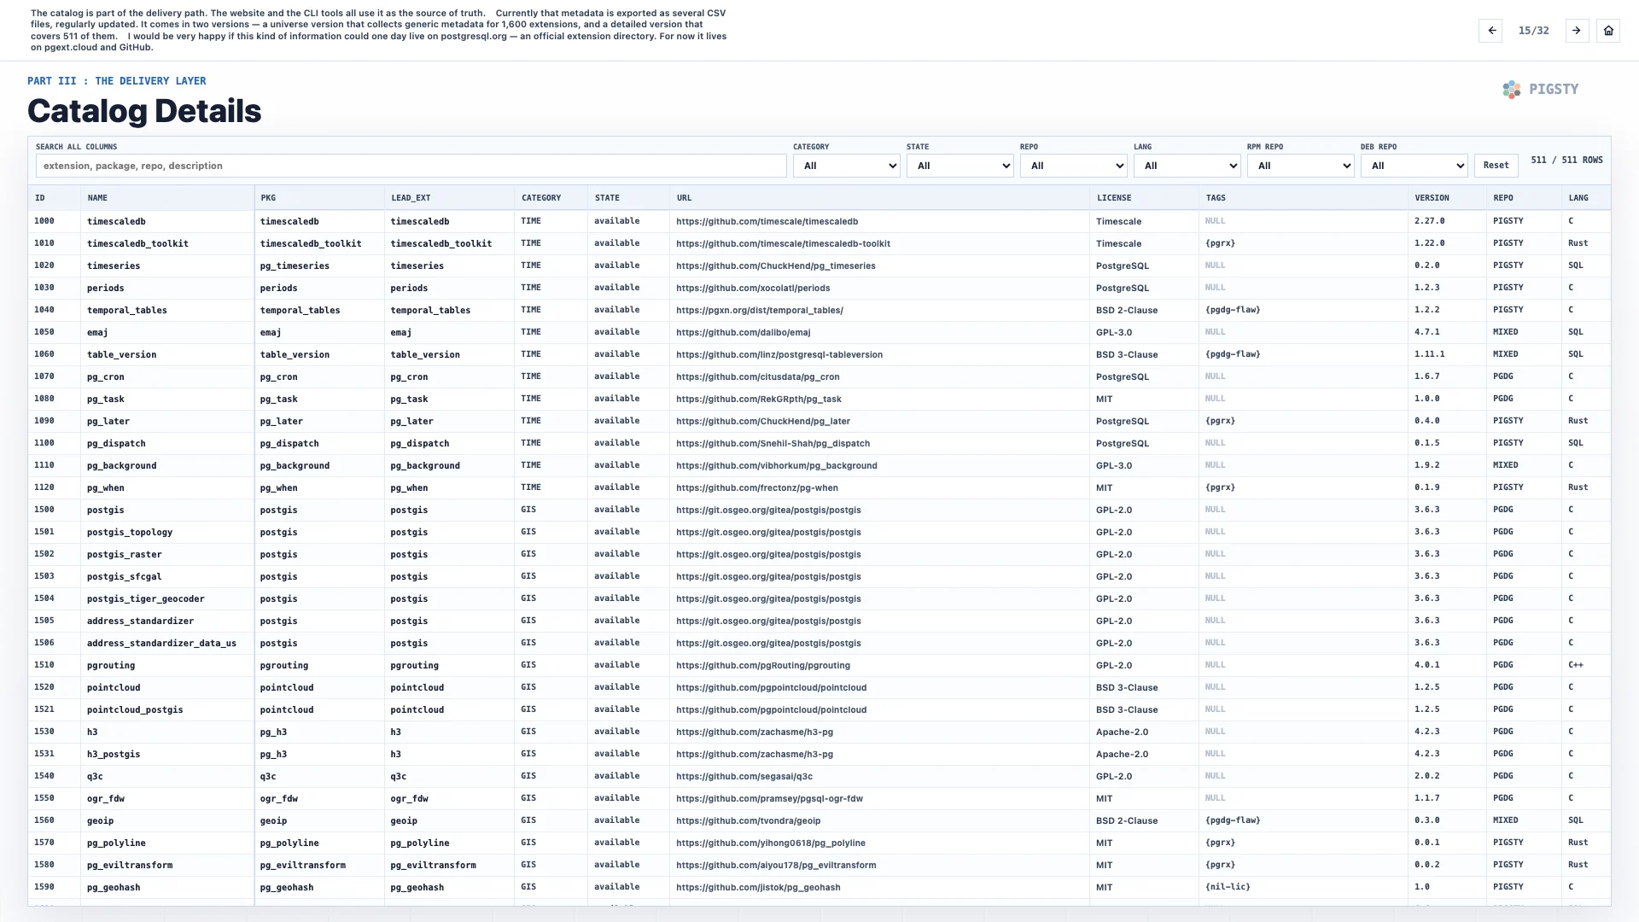The height and width of the screenshot is (922, 1639).
Task: Focus the search all columns field
Action: click(411, 166)
